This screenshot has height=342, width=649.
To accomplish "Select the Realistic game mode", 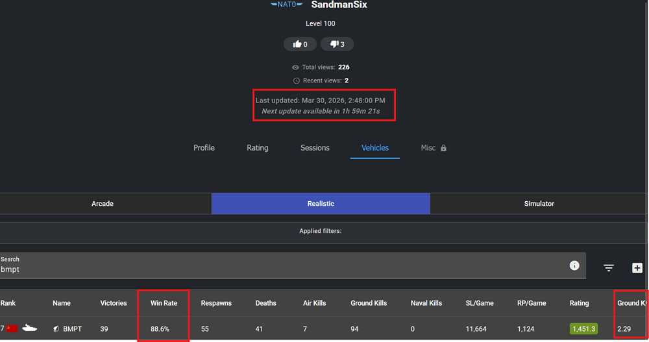I will tap(321, 204).
